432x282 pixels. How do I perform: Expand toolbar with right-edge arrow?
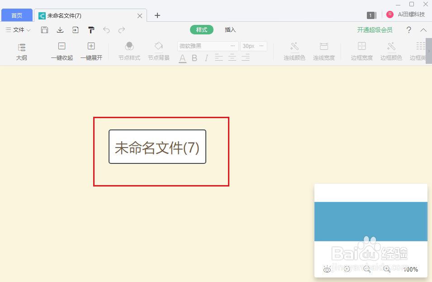429,51
